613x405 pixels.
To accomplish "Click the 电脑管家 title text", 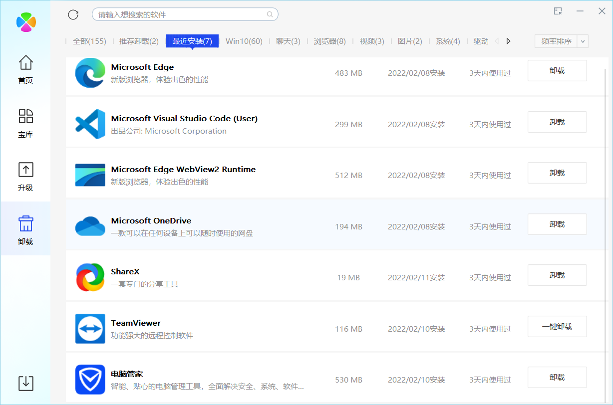I will pos(127,374).
